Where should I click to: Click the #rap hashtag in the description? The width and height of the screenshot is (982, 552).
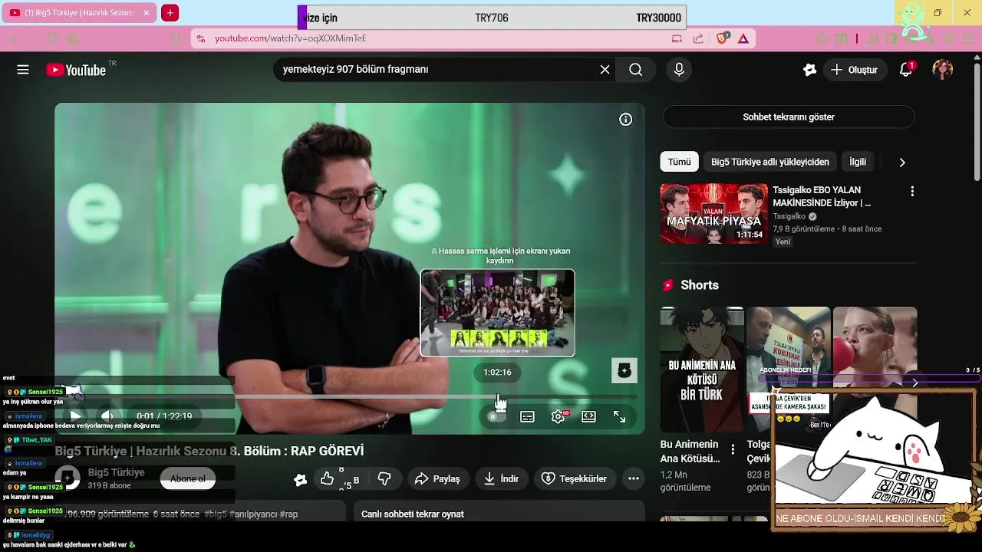point(288,514)
